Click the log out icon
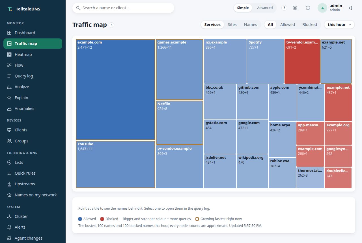This screenshot has height=243, width=362. (x=350, y=8)
